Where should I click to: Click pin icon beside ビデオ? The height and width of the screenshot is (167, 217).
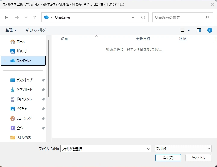pos(43,128)
